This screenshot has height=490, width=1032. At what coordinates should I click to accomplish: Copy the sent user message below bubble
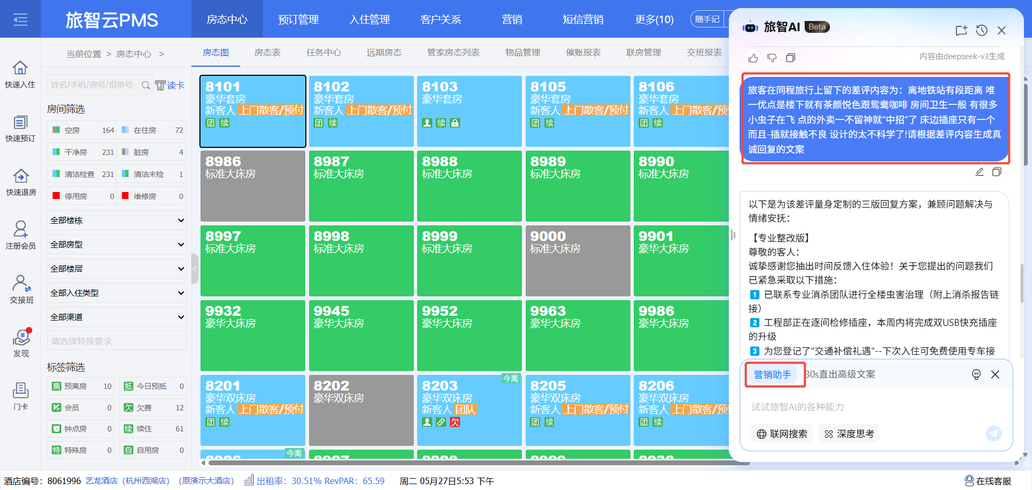tap(997, 172)
